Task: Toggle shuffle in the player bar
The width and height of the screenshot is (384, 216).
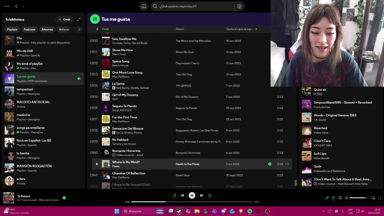Action: (x=174, y=195)
